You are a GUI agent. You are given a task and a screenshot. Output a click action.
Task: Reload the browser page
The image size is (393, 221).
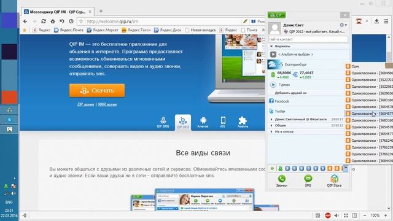(x=44, y=21)
